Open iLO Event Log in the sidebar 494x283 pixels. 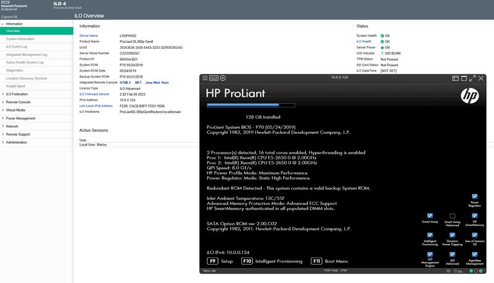tap(37, 47)
